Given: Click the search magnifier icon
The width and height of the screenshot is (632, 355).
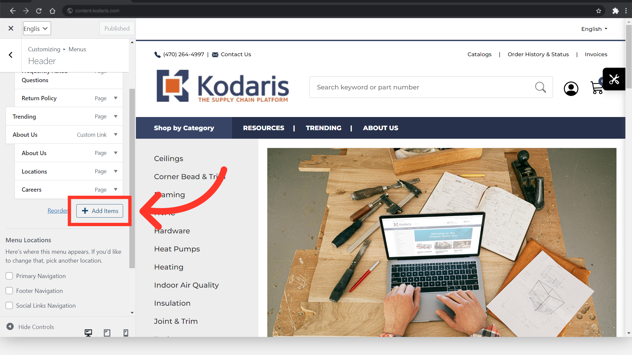Looking at the screenshot, I should point(540,87).
